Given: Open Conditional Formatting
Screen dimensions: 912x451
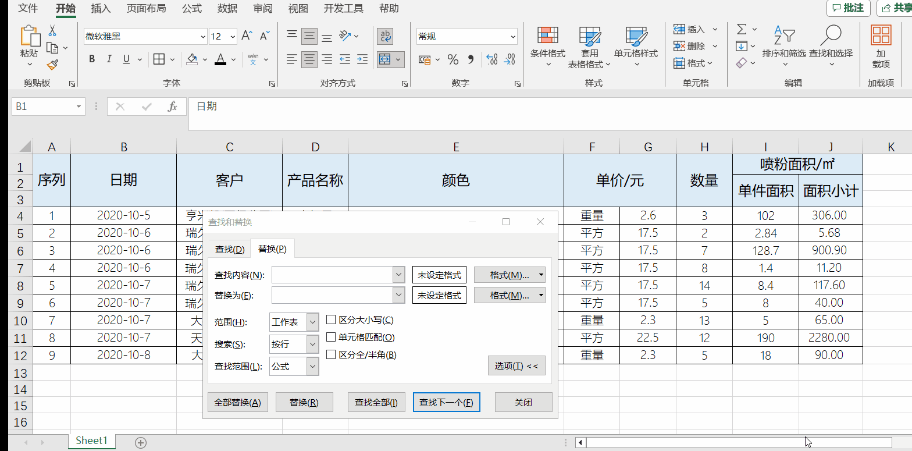Looking at the screenshot, I should tap(548, 47).
